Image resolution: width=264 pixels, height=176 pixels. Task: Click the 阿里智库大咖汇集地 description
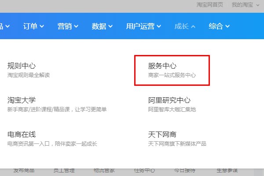(172, 109)
